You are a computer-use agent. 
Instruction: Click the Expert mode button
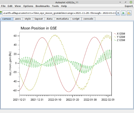pyautogui.click(x=129, y=6)
